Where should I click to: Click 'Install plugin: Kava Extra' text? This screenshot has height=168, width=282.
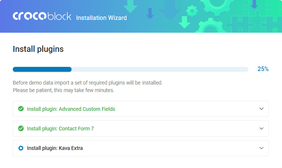pyautogui.click(x=55, y=148)
